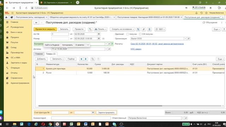Click the Записать button
Image resolution: width=226 pixels, height=127 pixels.
click(64, 29)
